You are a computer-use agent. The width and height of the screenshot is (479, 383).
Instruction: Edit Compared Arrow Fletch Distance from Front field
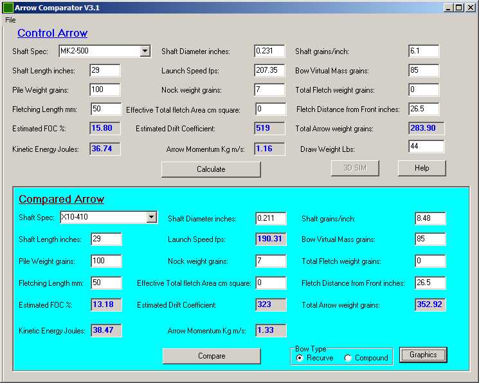[x=430, y=283]
